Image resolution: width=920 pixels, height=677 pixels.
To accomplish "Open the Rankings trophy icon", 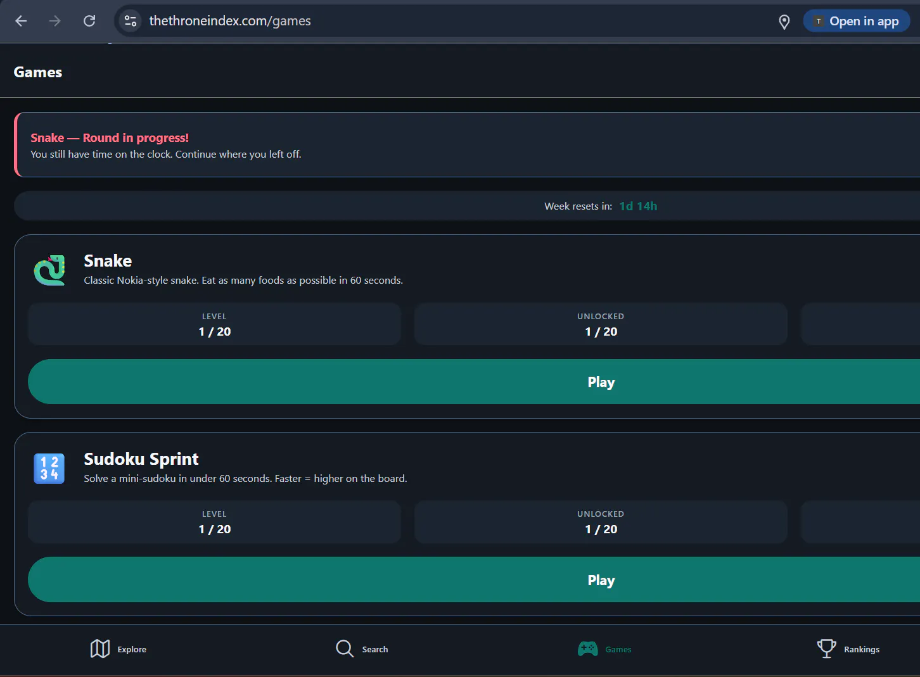I will 827,649.
